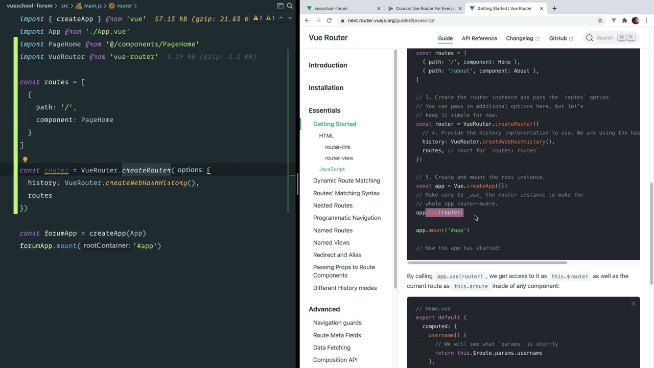Click the js language badge on the Home.vue code block
Screen dimensions: 654x368
pyautogui.click(x=633, y=303)
